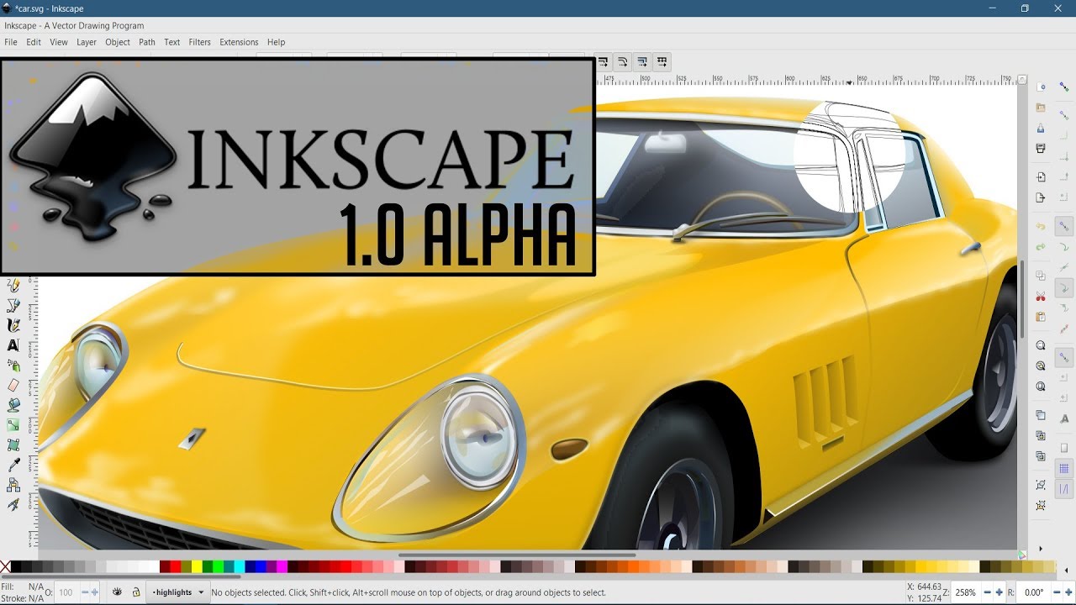Click the New document icon
The image size is (1076, 605).
coord(1041,87)
